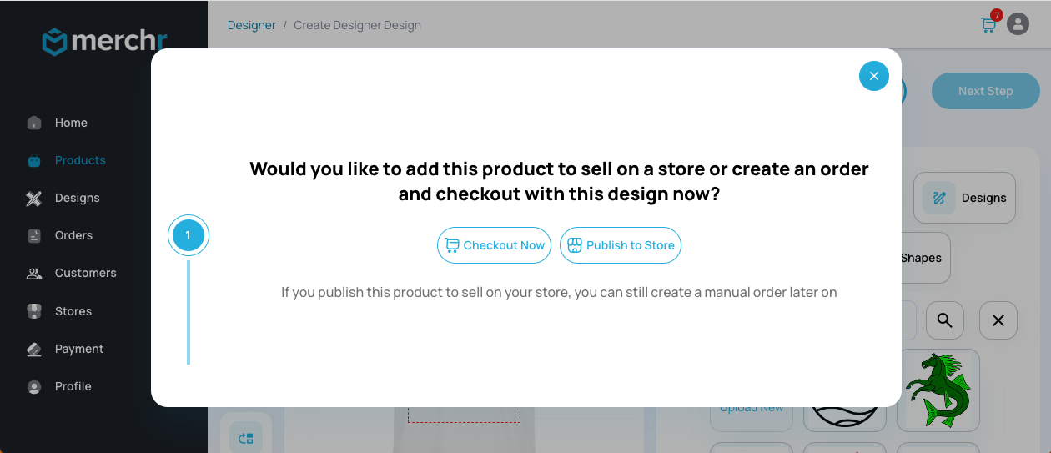Screen dimensions: 1051x453
Task: Open Profile in the sidebar
Action: click(x=73, y=386)
